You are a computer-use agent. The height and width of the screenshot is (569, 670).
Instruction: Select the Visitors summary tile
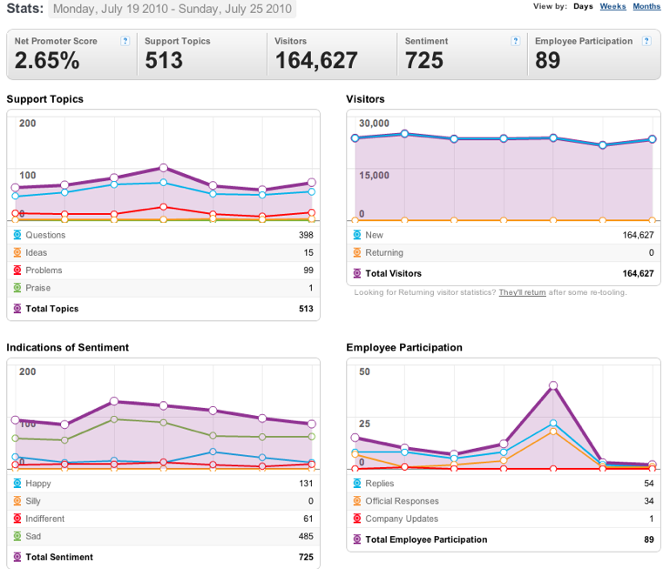tap(332, 54)
